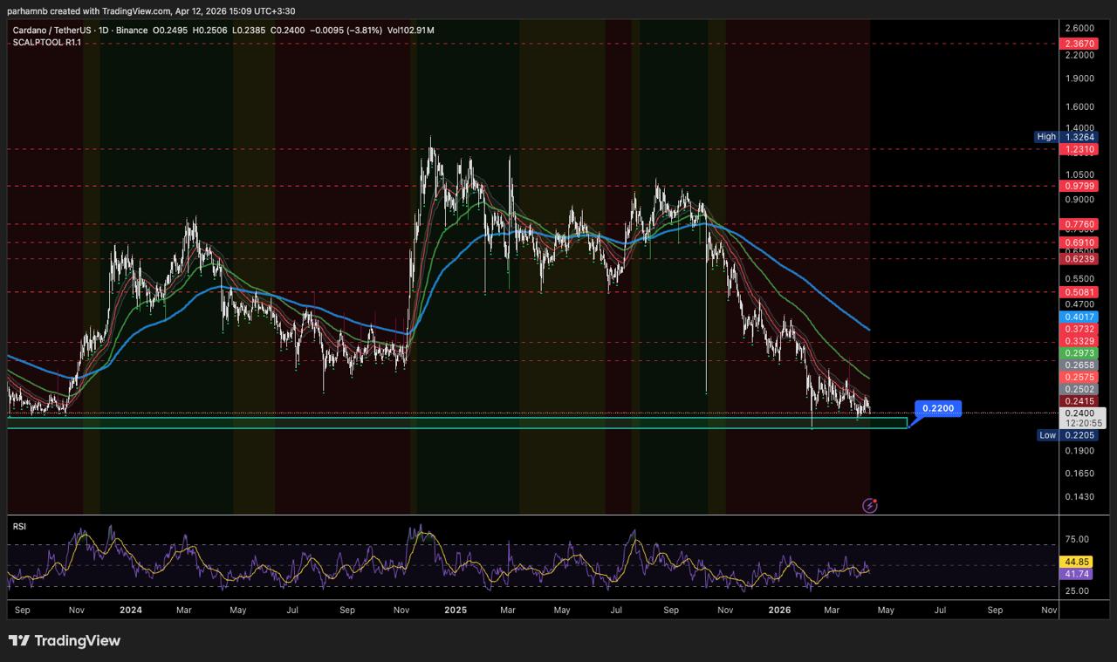Click the TradingView logo

(x=65, y=641)
